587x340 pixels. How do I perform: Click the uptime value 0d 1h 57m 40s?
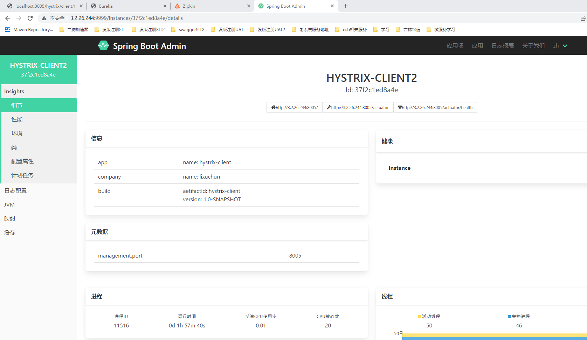187,326
